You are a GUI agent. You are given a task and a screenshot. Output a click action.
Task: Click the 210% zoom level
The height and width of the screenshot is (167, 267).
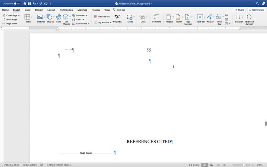pos(260,165)
